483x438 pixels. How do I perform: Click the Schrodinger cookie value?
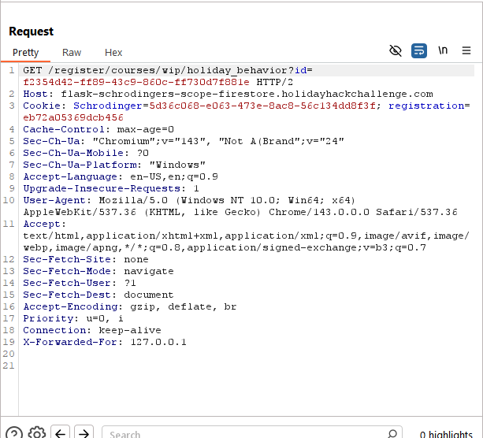click(x=262, y=106)
